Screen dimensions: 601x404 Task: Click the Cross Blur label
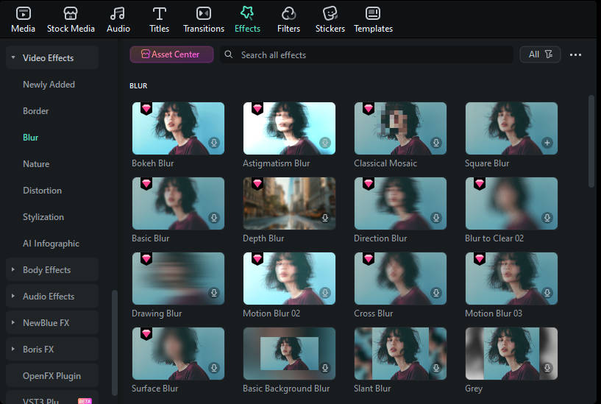pyautogui.click(x=373, y=313)
